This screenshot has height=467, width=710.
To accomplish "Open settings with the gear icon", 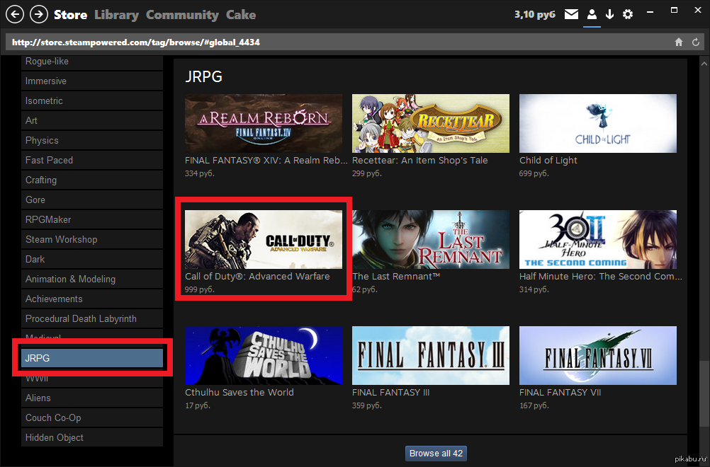I will click(x=628, y=14).
